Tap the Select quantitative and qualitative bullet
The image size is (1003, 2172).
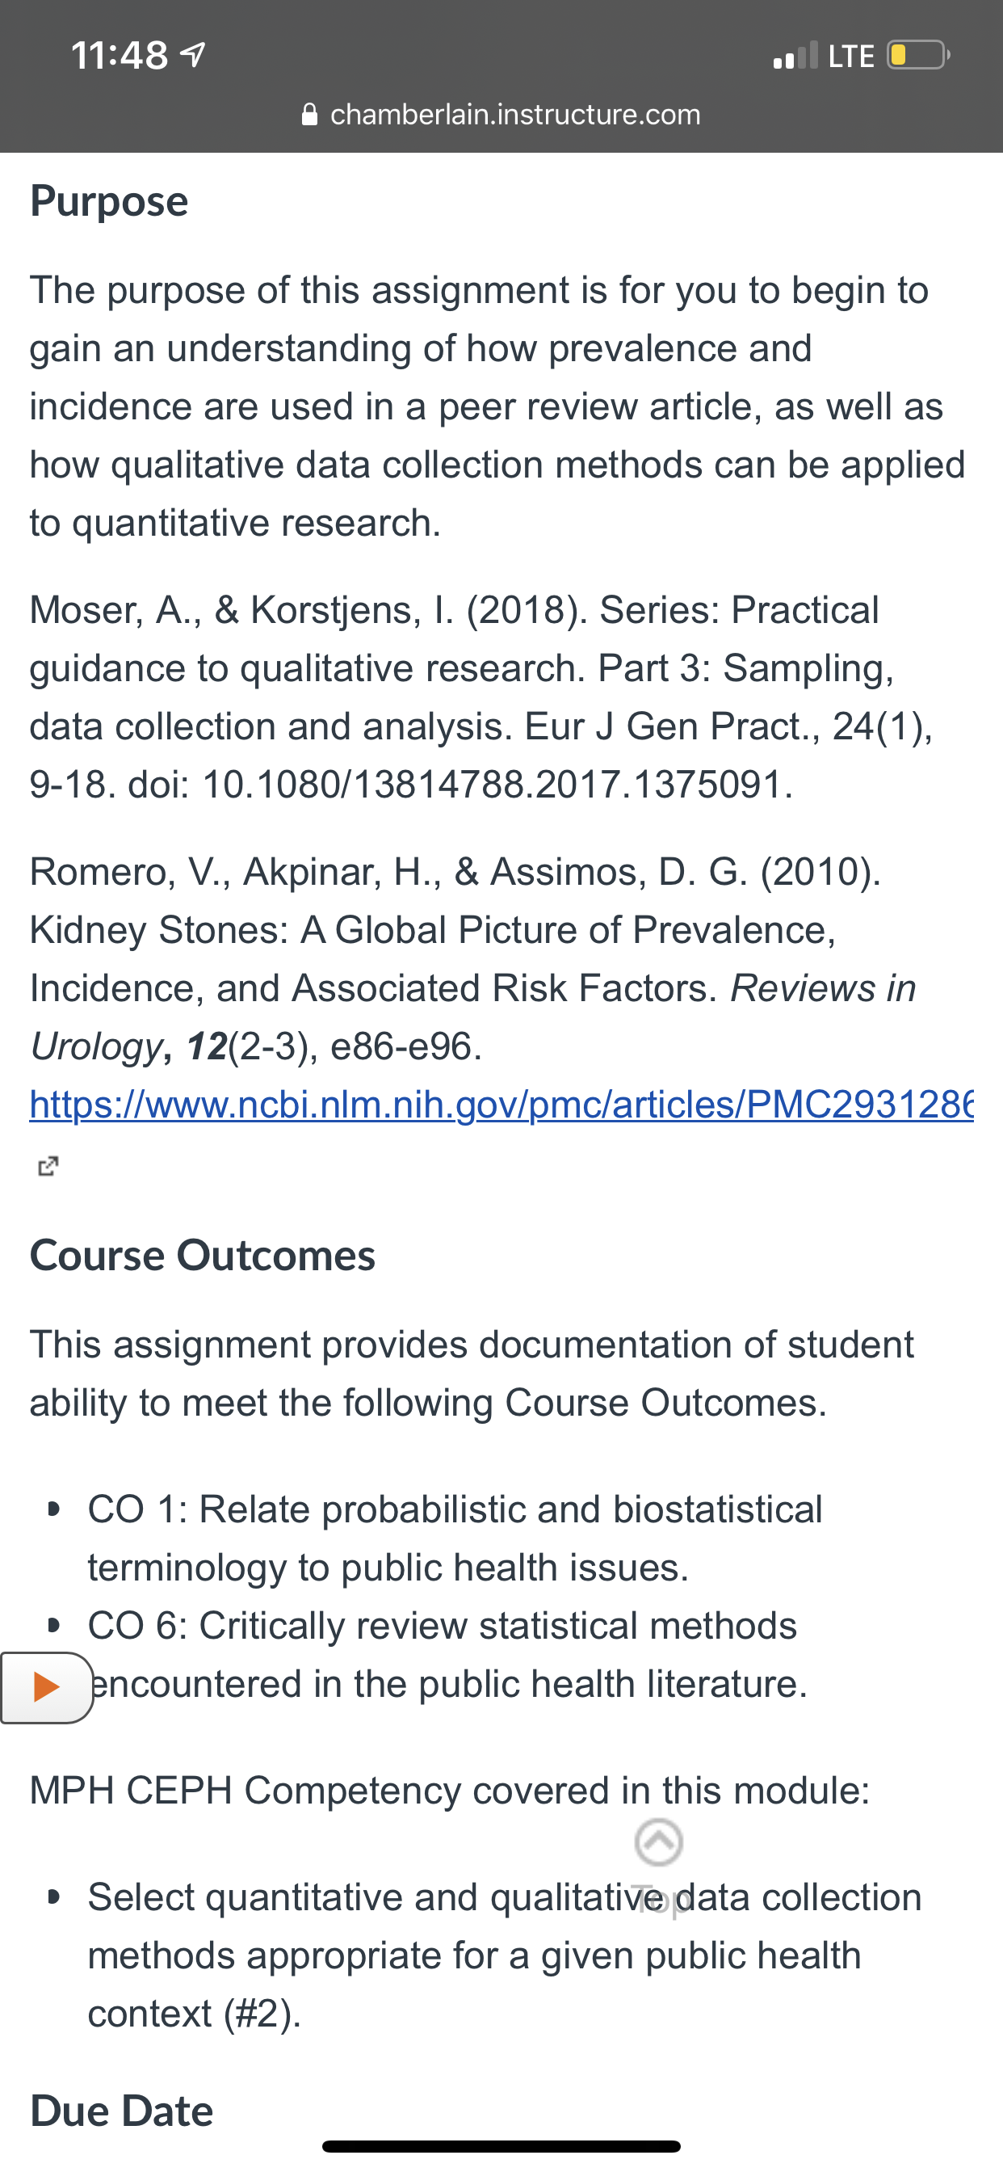(x=504, y=1955)
